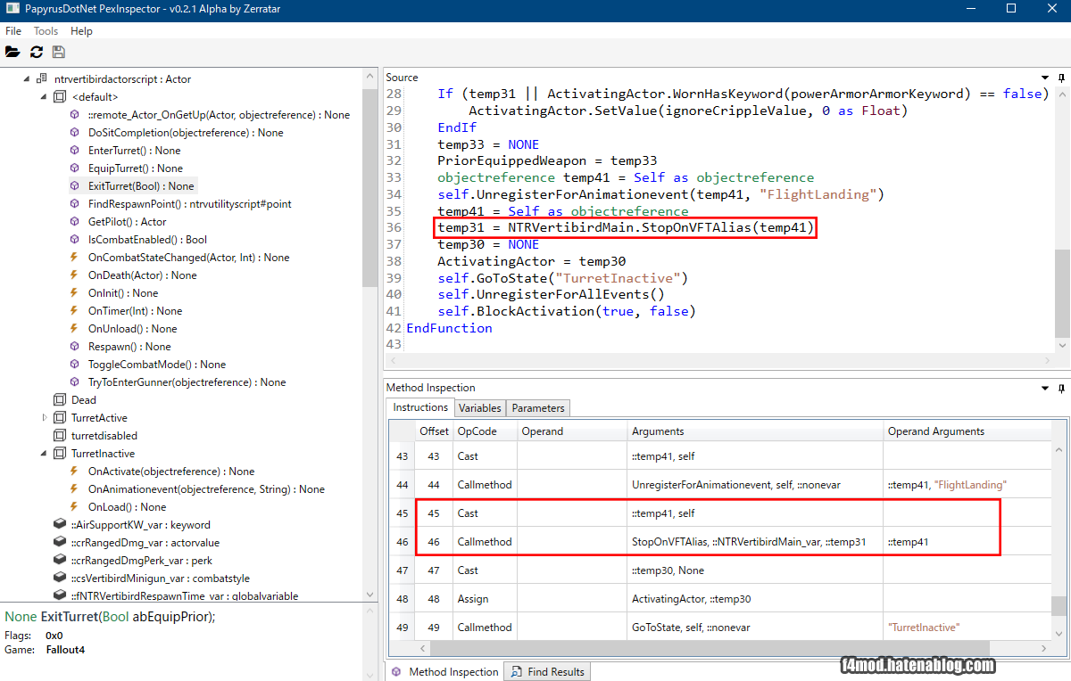Click the Source panel pin icon

[1061, 78]
